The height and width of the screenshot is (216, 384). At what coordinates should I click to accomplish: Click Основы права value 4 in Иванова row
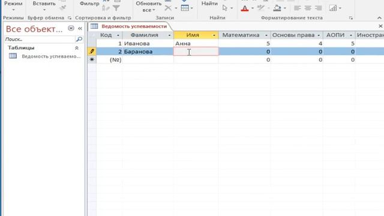click(x=296, y=43)
